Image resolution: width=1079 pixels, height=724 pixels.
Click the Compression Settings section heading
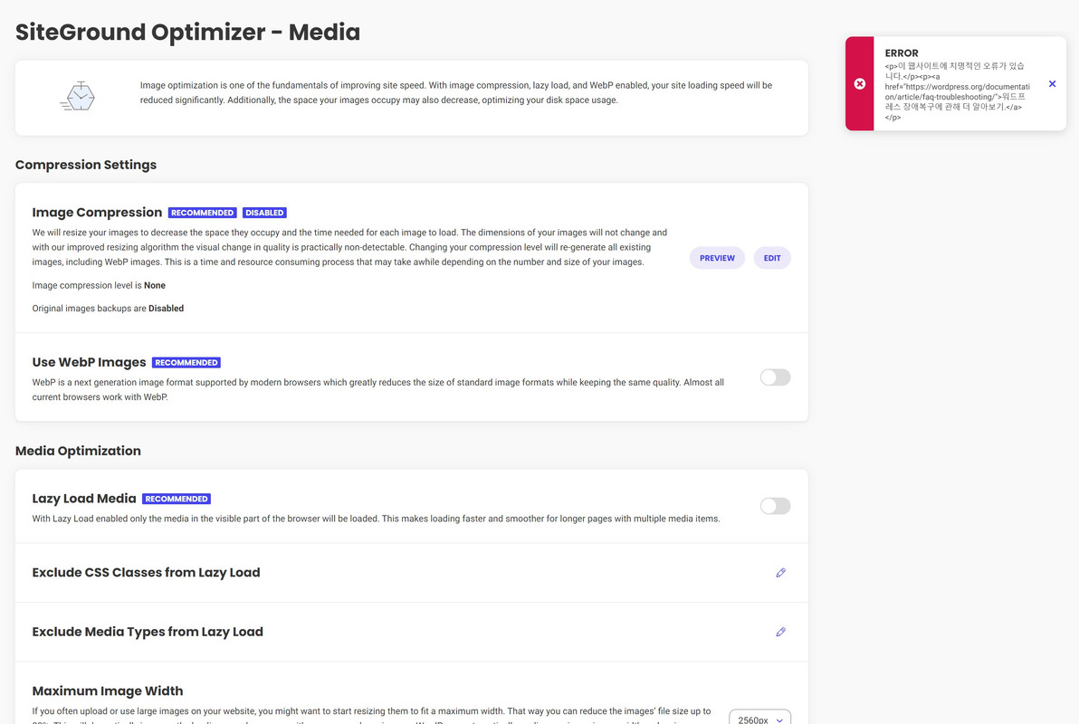(x=86, y=165)
